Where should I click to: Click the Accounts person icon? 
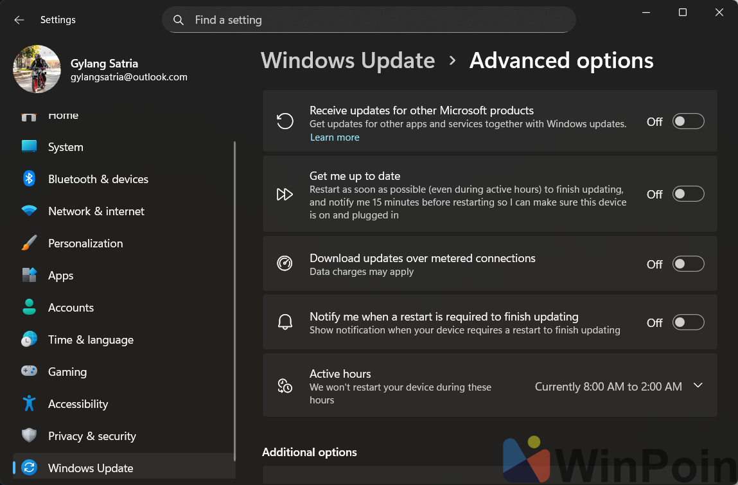coord(29,307)
